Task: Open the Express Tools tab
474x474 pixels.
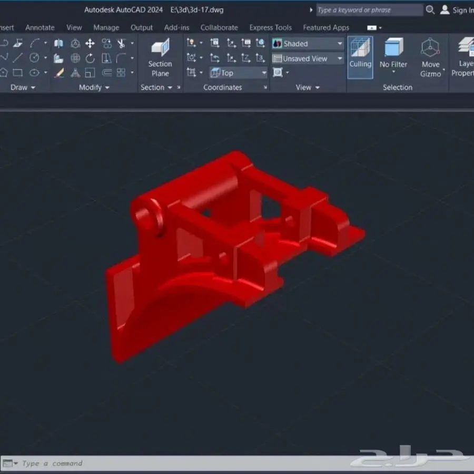Action: (x=270, y=27)
